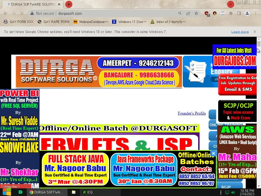Click the ONLINE TRAINING menu button
Viewport: 261px width, 196px height.
pyautogui.click(x=213, y=125)
